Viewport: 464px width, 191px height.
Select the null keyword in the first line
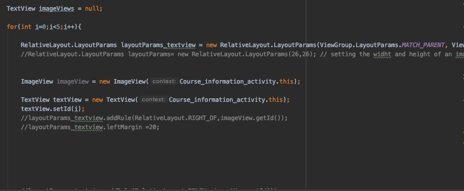92,9
